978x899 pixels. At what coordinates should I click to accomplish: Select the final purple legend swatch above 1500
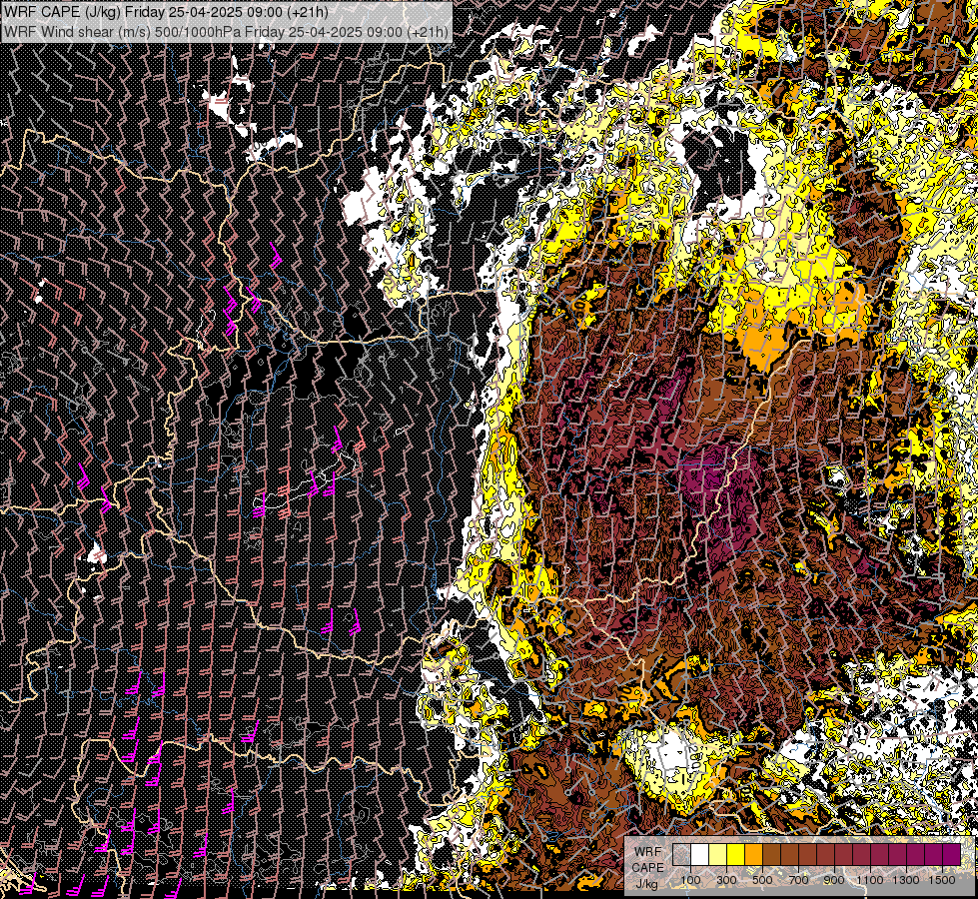[x=952, y=854]
